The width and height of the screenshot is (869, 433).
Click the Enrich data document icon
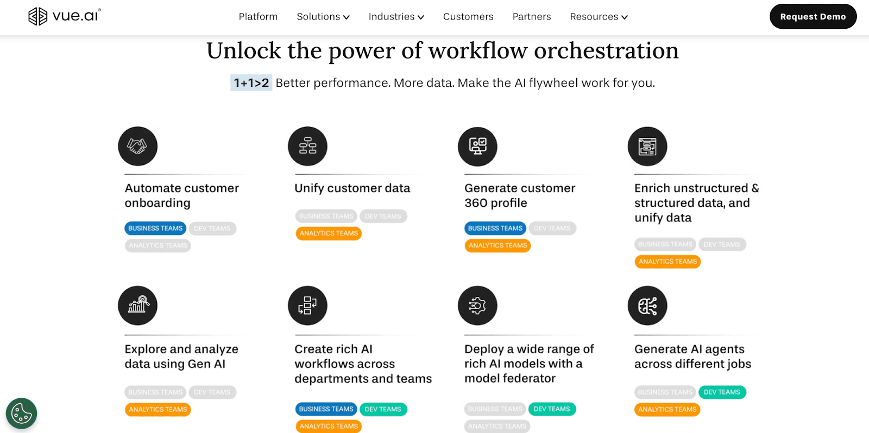coord(647,147)
